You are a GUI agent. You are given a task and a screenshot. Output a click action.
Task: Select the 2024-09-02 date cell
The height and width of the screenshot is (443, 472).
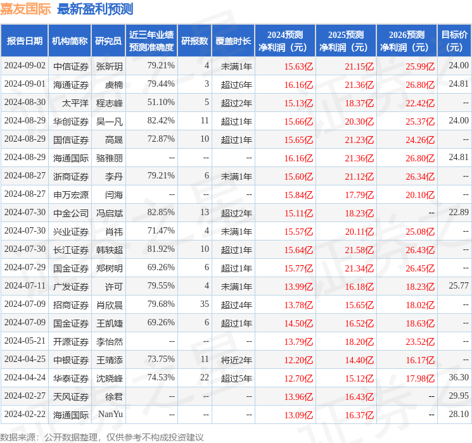[25, 66]
